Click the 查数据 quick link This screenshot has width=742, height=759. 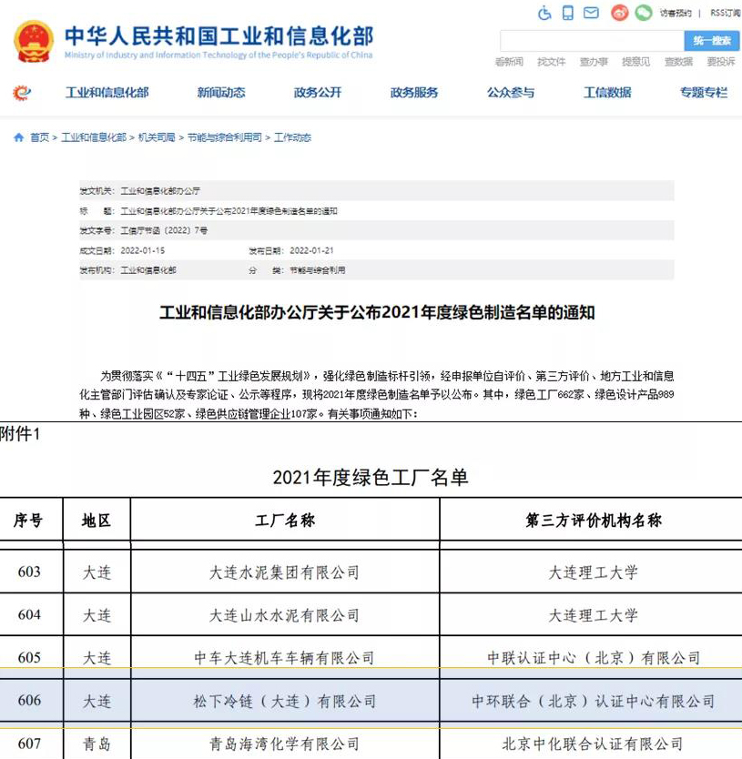click(x=678, y=62)
